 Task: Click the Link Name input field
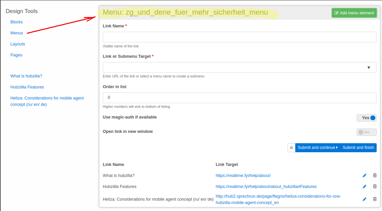pos(239,37)
